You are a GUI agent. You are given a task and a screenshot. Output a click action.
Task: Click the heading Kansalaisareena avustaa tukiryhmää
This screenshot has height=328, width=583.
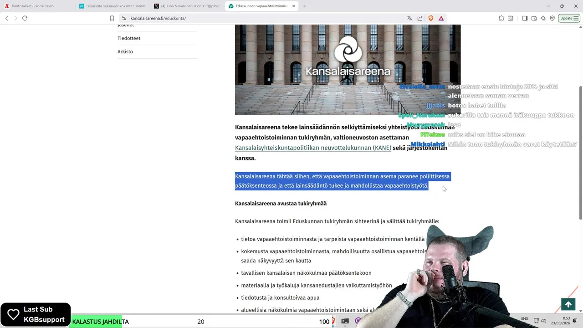pos(281,204)
